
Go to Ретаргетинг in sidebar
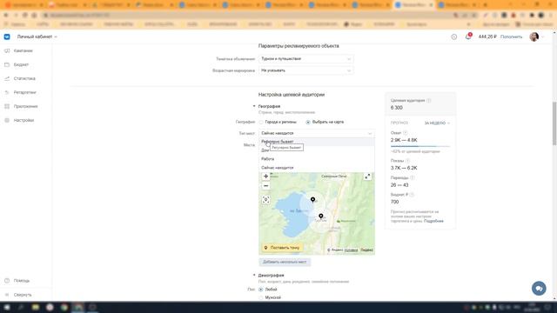(x=25, y=92)
